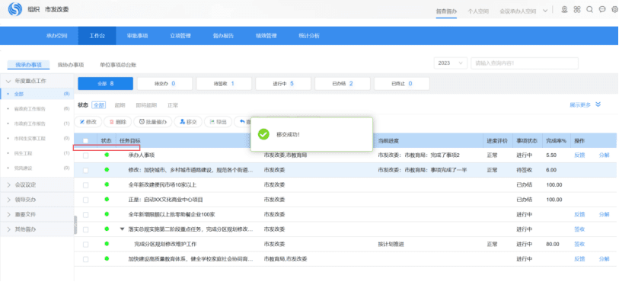
Task: Click 分解 link for 承办人事项 row
Action: coord(604,155)
